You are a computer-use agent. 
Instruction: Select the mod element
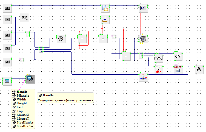pos(158,58)
